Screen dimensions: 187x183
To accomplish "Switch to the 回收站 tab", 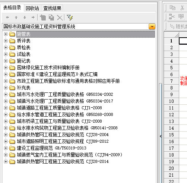I will click(x=32, y=8).
